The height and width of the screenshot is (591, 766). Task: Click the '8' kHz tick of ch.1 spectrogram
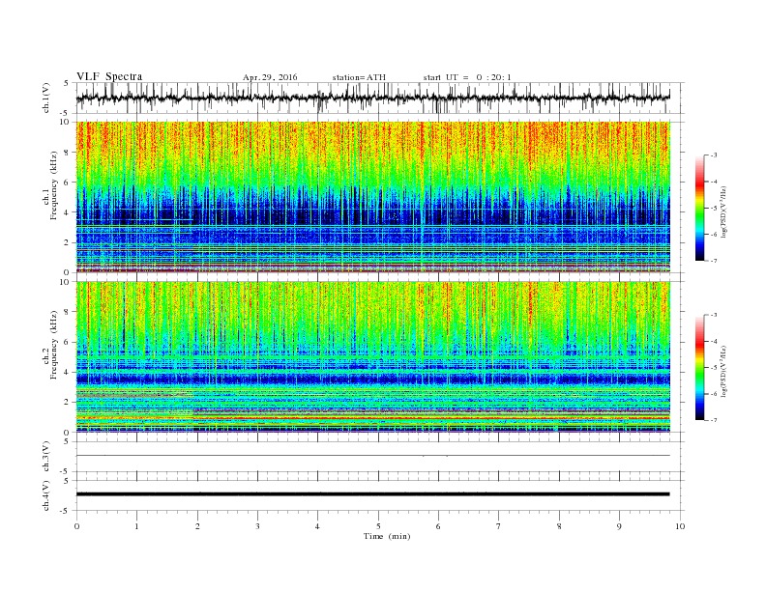click(x=67, y=153)
